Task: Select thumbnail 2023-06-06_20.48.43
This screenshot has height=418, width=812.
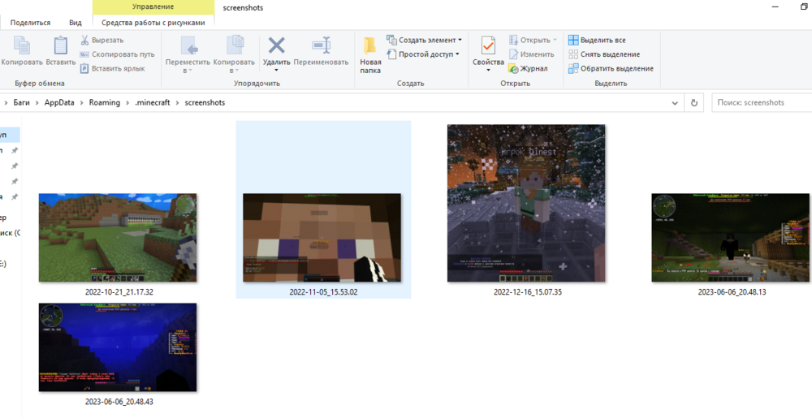Action: tap(118, 347)
